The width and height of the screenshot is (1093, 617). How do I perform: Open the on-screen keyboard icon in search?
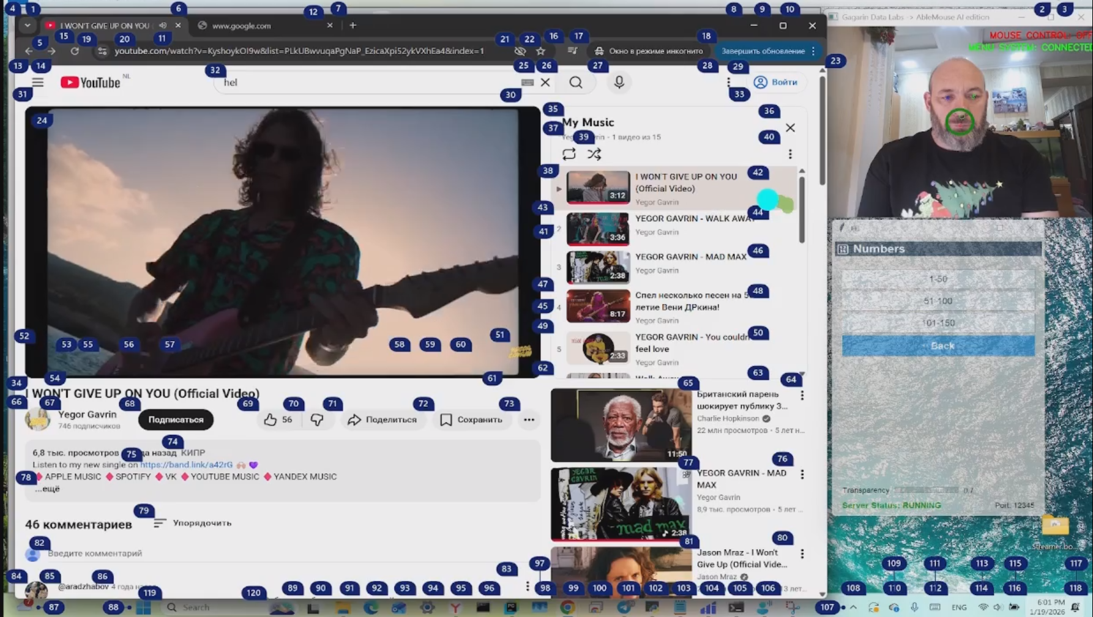coord(528,82)
